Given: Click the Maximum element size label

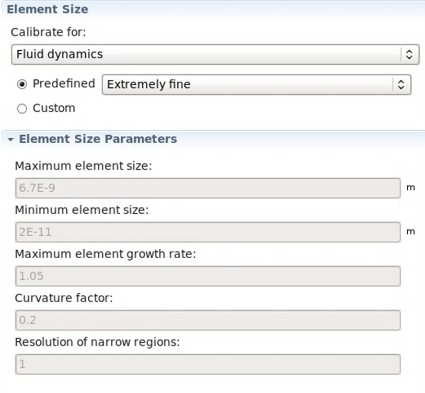Looking at the screenshot, I should pyautogui.click(x=84, y=166).
